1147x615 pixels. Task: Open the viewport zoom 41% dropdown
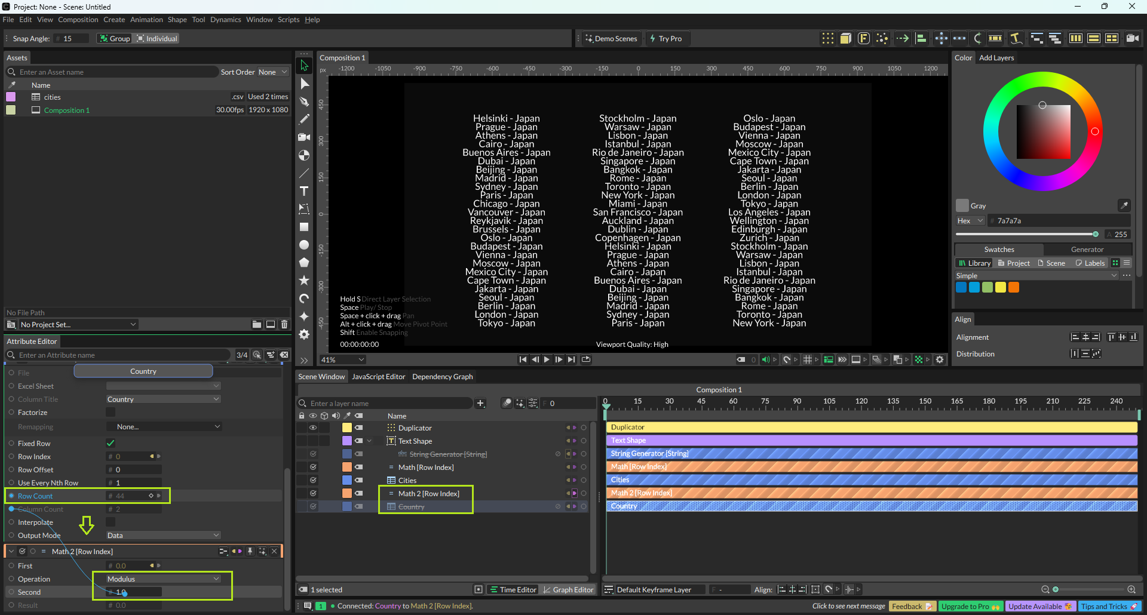[343, 359]
